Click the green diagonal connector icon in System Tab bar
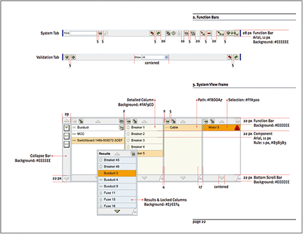The height and width of the screenshot is (234, 303). pos(203,33)
